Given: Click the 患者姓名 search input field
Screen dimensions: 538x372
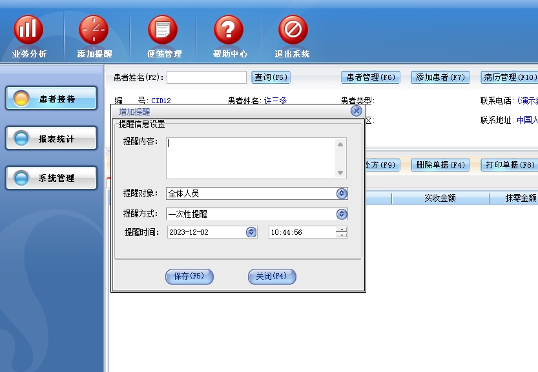Looking at the screenshot, I should 207,77.
